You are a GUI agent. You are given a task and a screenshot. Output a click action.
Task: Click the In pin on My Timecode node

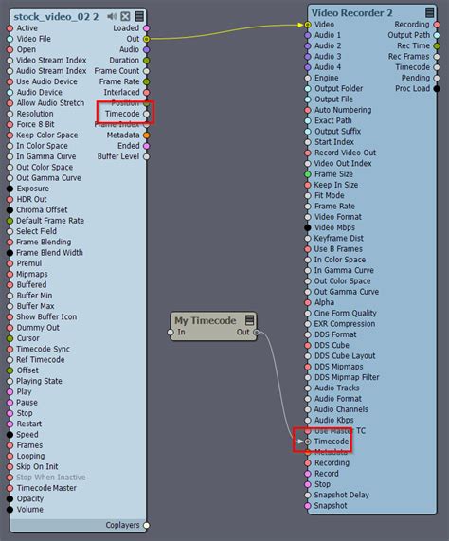[171, 333]
